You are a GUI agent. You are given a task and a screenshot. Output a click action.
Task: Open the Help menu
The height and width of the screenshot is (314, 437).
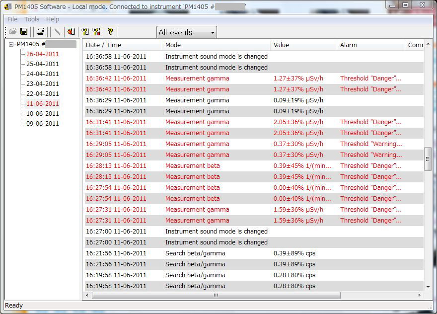pyautogui.click(x=53, y=19)
